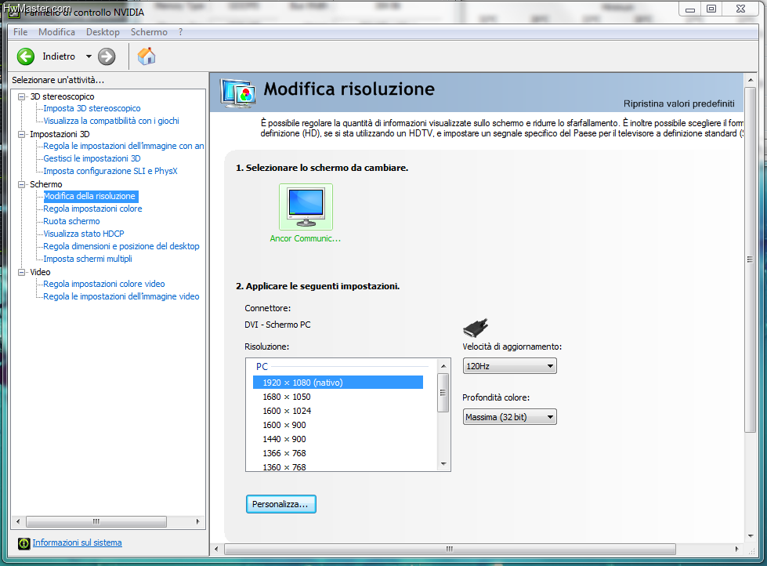Open the Schermo menu
Screen dimensions: 767x566
click(x=149, y=32)
